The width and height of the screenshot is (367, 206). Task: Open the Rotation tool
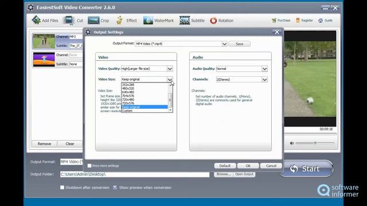coord(222,21)
